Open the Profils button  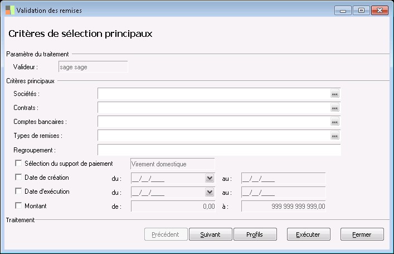point(255,234)
